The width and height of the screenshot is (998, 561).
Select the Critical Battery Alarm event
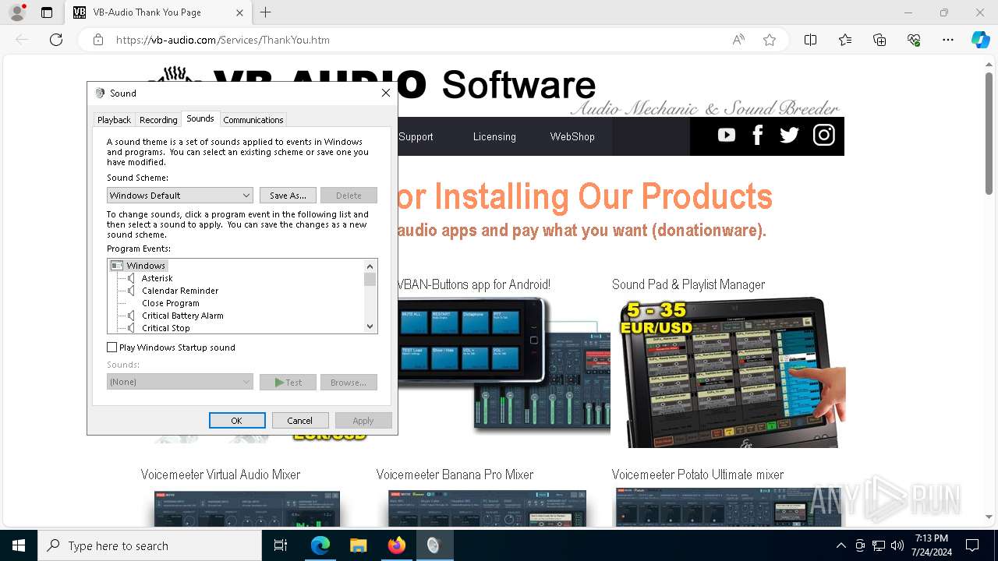182,316
